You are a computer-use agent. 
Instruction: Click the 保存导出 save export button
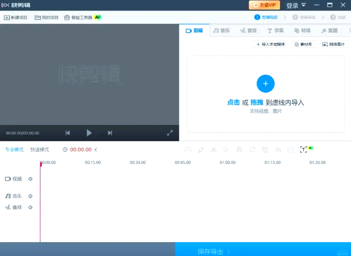263,249
